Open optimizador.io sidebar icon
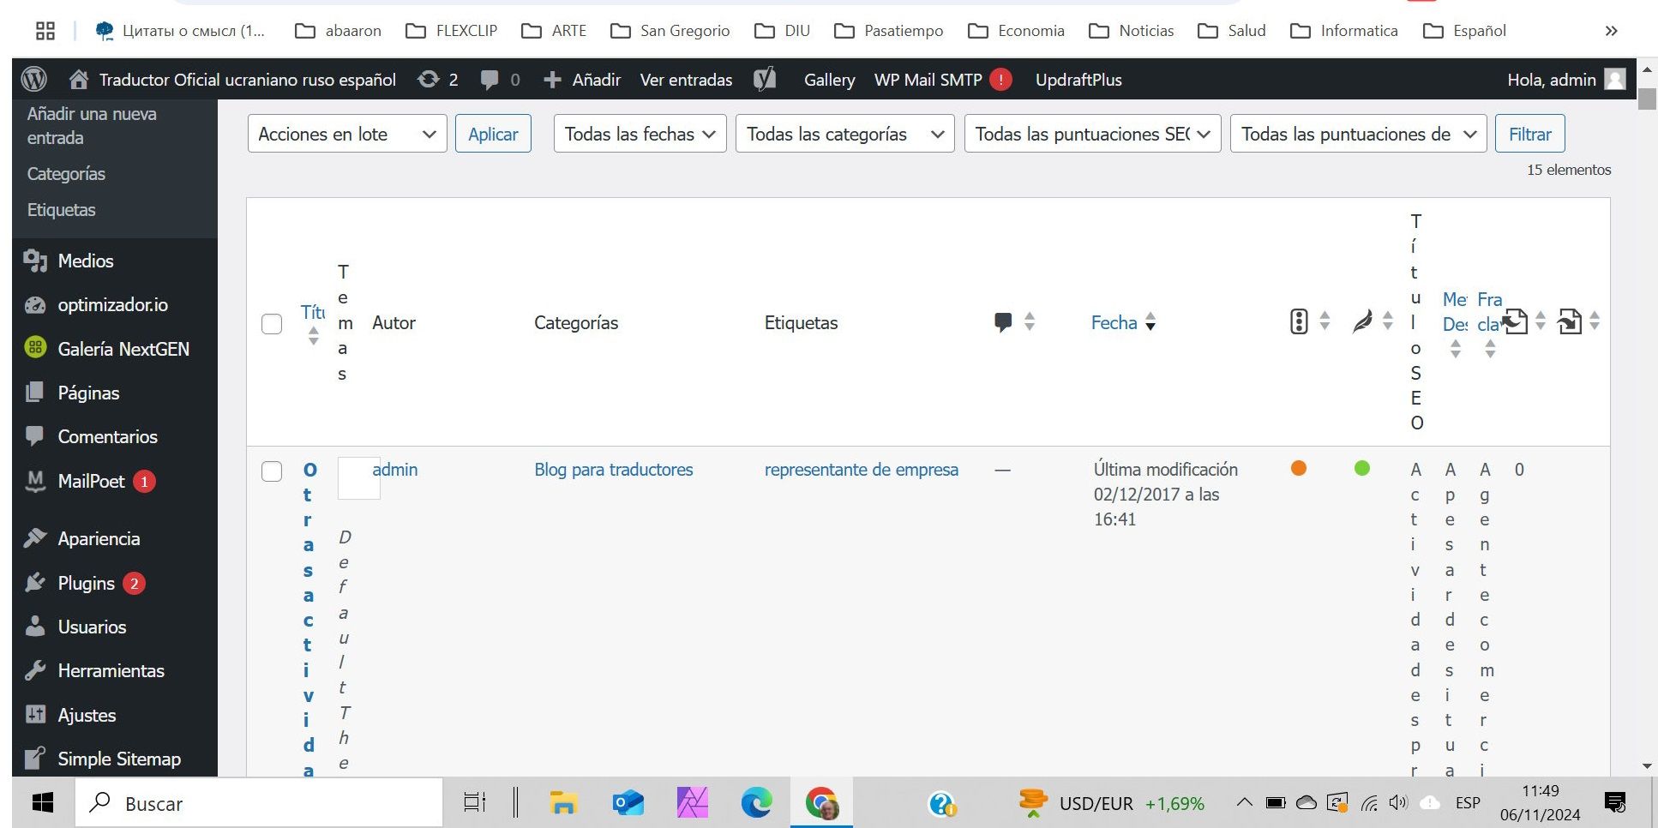 35,305
